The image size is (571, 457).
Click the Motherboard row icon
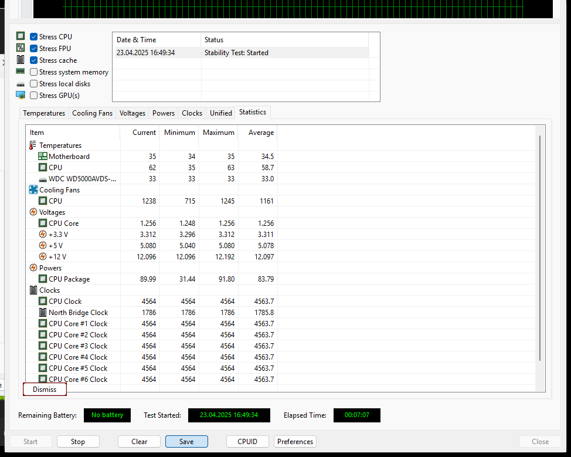click(x=42, y=157)
